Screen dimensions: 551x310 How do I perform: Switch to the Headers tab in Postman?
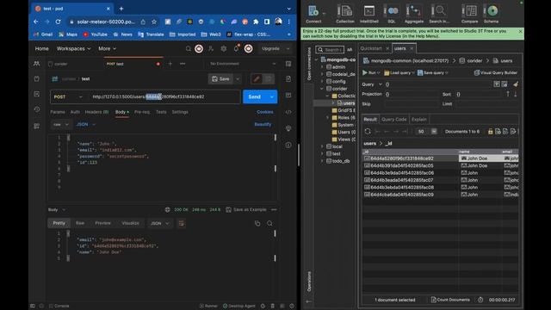[96, 112]
